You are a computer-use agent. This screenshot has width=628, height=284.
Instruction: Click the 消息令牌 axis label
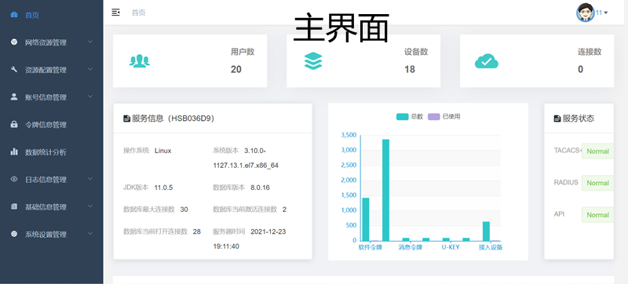[x=410, y=247]
